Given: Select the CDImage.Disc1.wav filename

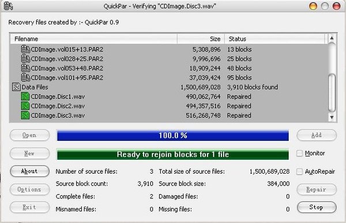Looking at the screenshot, I should (x=58, y=97).
